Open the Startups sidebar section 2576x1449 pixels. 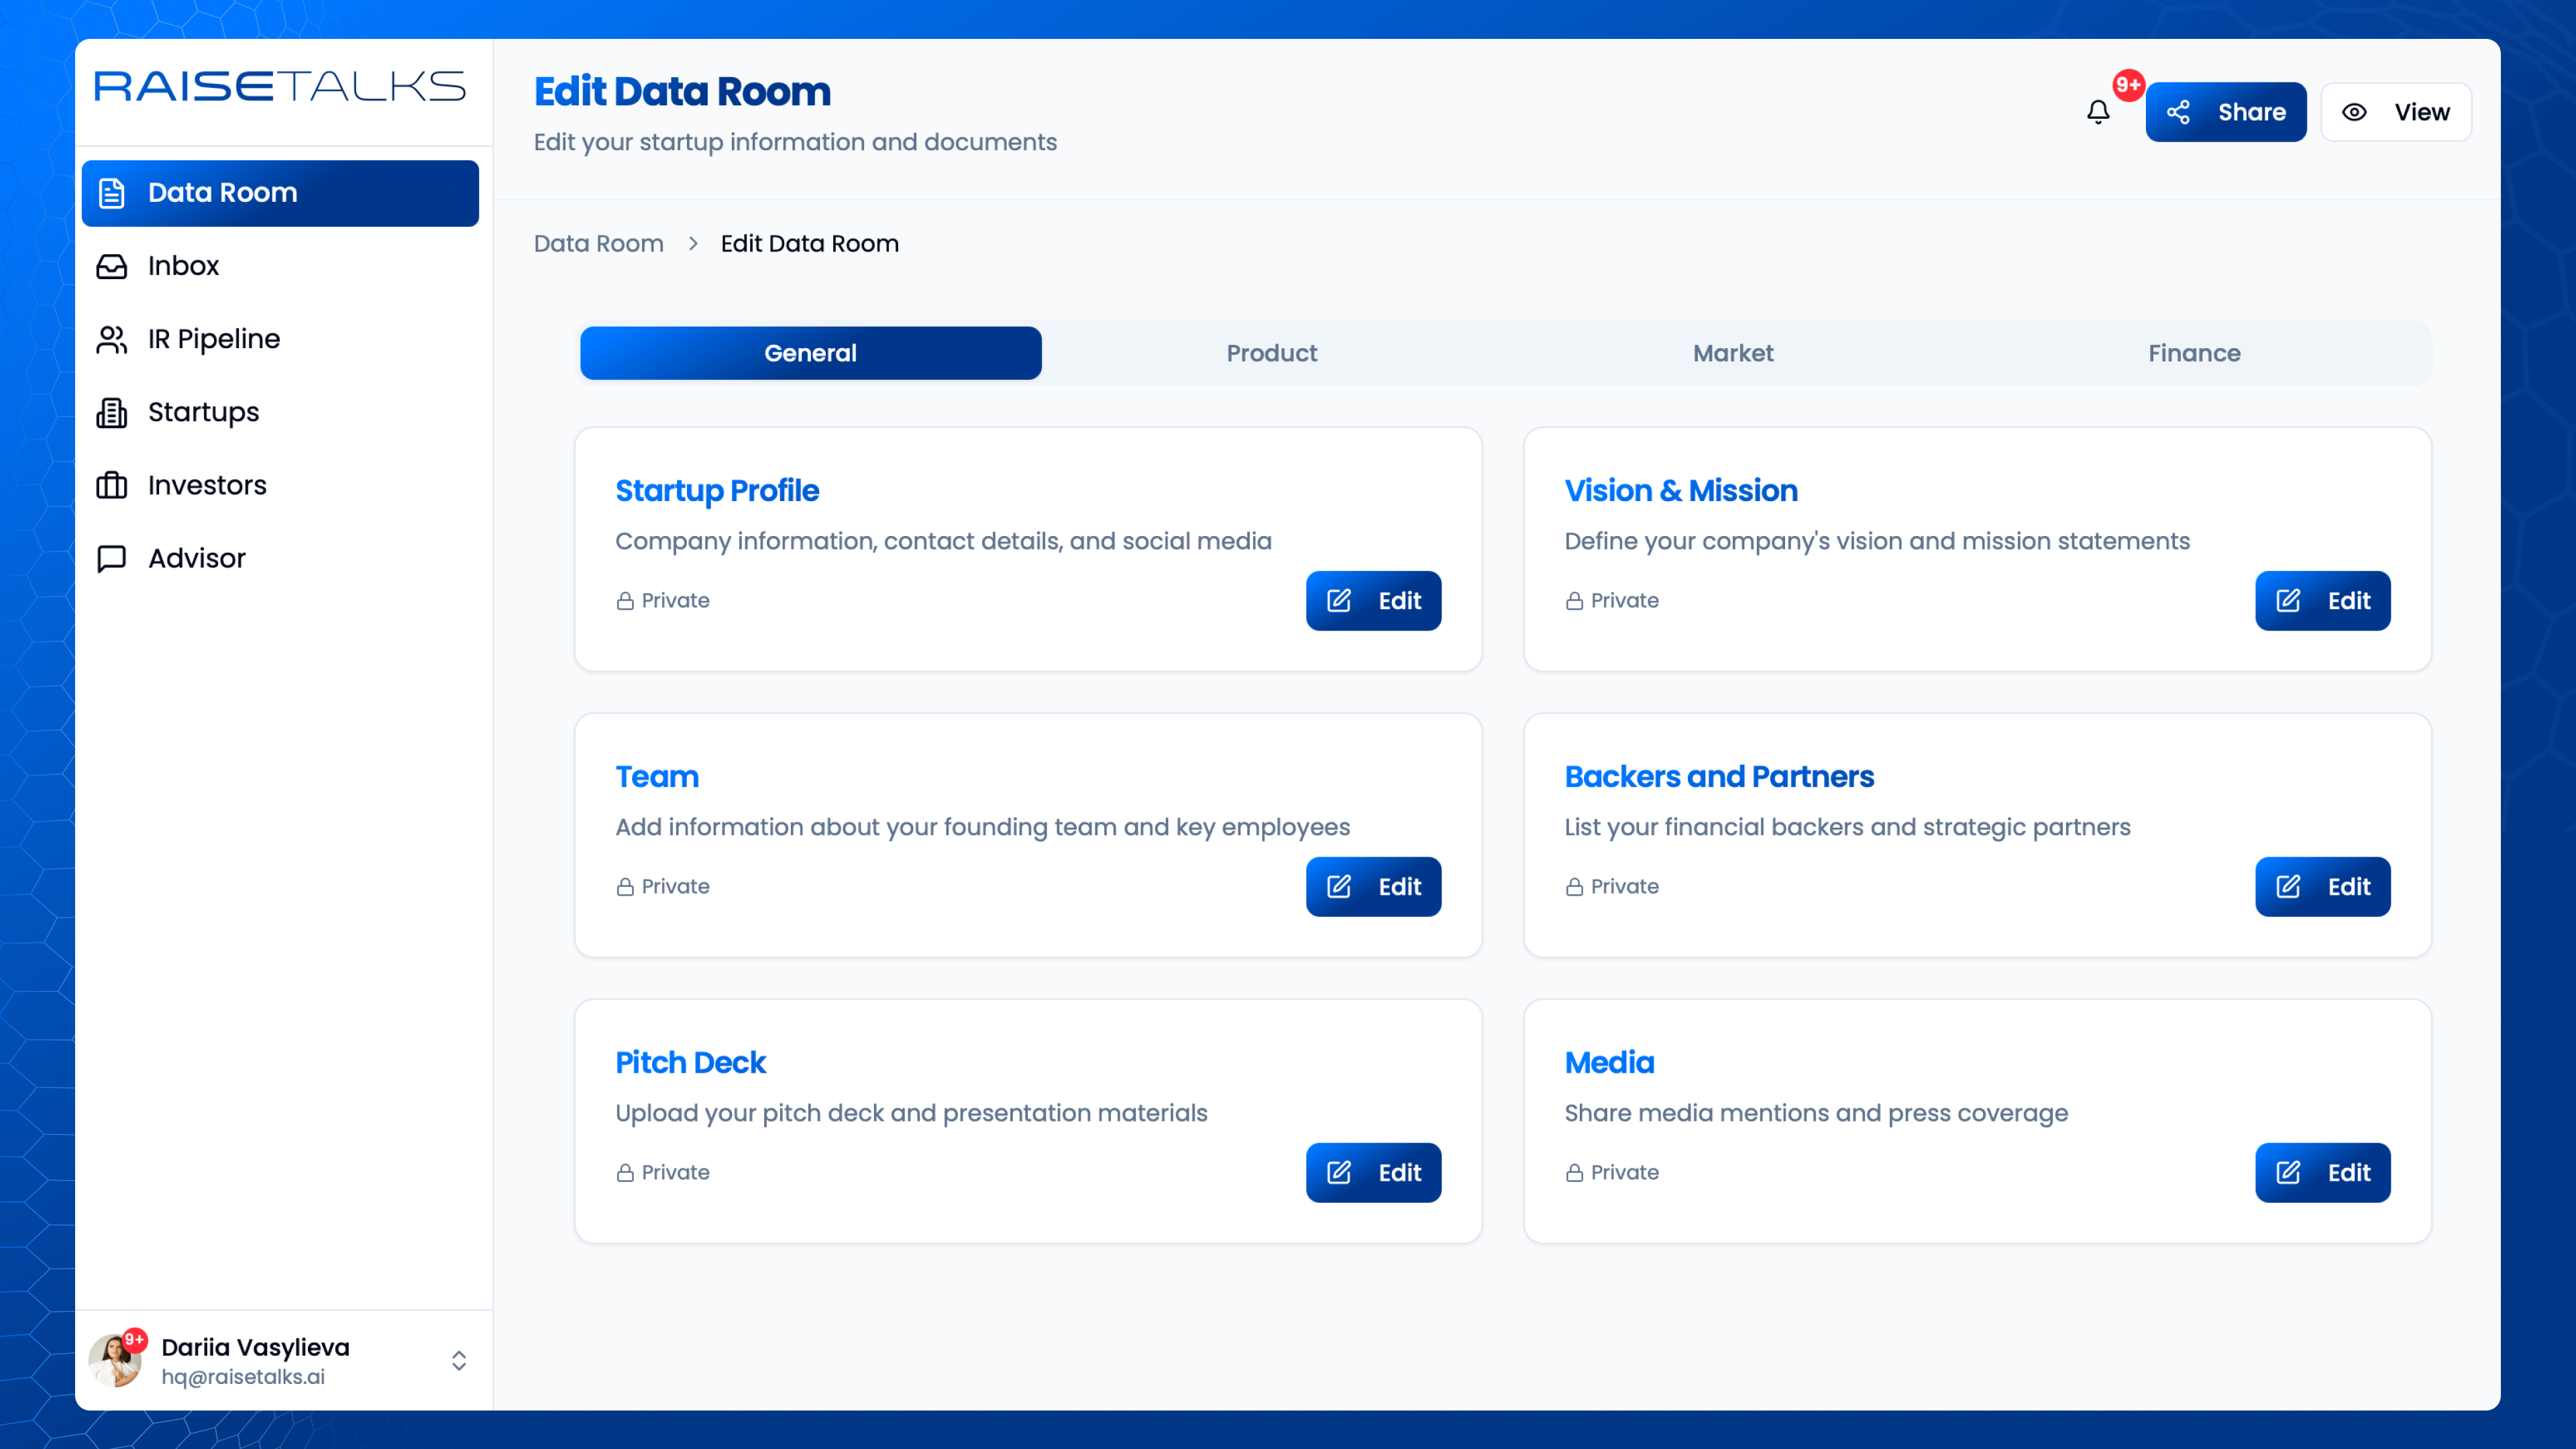coord(203,412)
